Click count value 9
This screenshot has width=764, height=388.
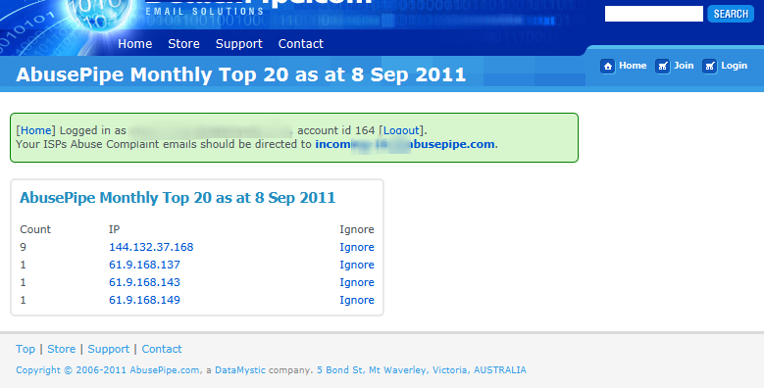[23, 247]
